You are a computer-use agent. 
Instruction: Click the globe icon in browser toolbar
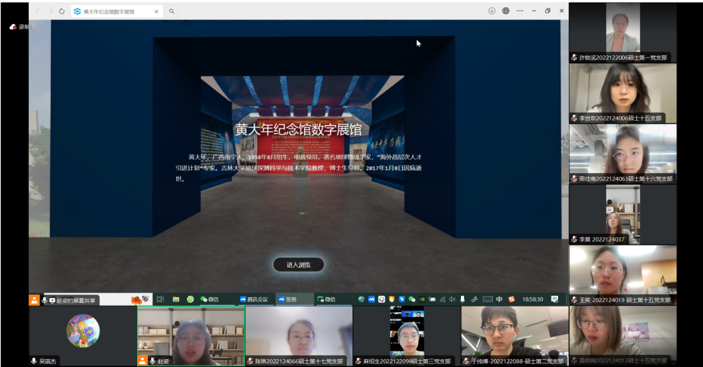pos(506,11)
